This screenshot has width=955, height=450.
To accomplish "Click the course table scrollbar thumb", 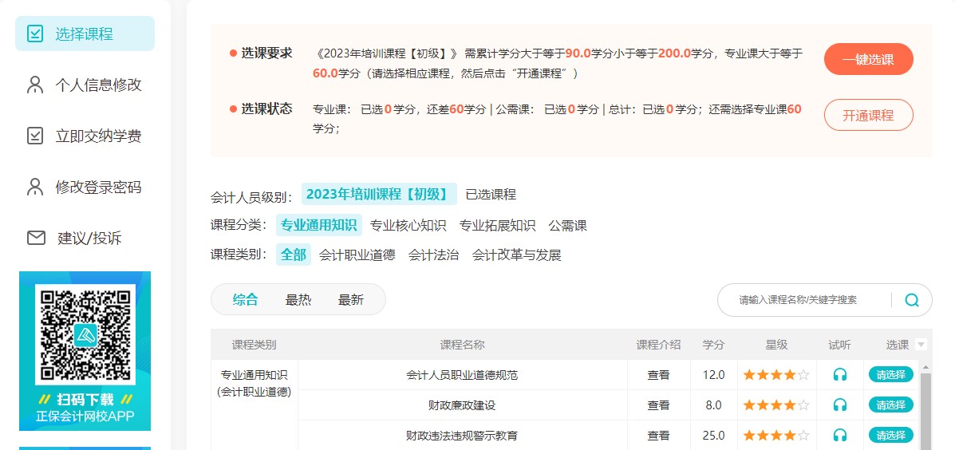I will (x=925, y=412).
